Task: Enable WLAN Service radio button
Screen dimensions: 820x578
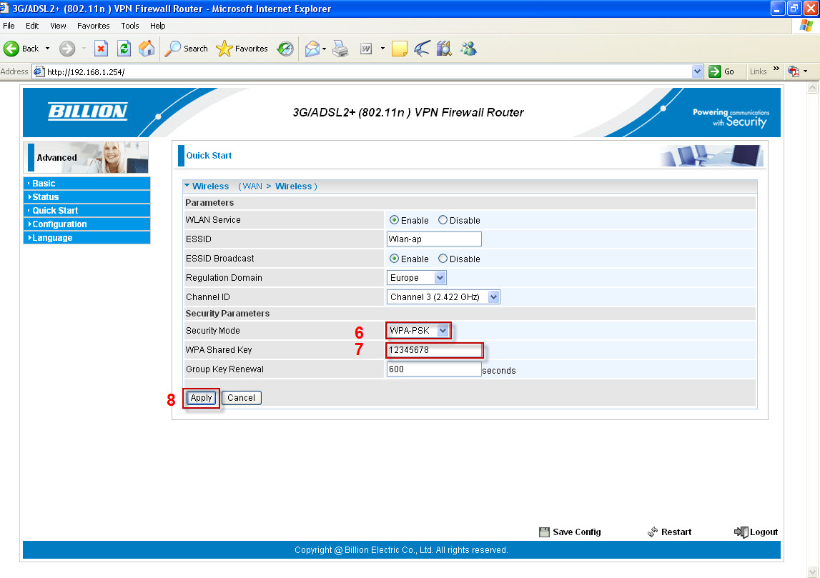Action: (x=395, y=220)
